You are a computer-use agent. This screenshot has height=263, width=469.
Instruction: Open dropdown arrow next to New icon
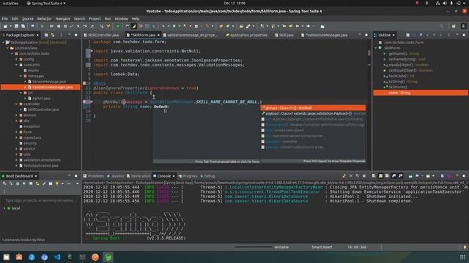pos(10,26)
